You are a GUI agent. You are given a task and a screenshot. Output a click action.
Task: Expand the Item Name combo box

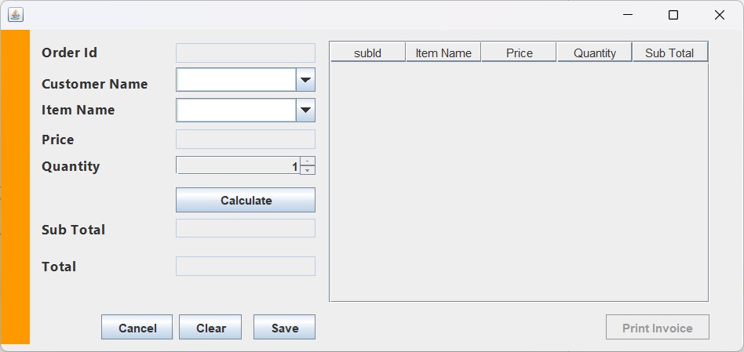point(305,111)
